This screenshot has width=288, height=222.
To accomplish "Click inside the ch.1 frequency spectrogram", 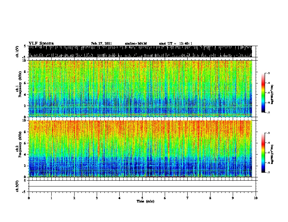I will [x=140, y=89].
